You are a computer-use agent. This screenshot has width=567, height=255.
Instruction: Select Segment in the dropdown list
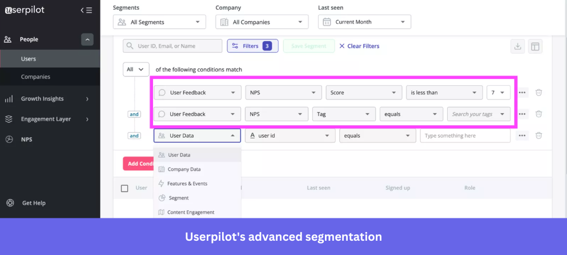[x=197, y=198]
